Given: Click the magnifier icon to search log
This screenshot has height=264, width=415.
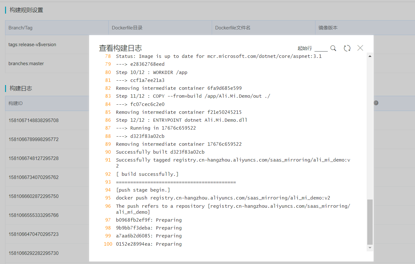Looking at the screenshot, I should tap(333, 48).
